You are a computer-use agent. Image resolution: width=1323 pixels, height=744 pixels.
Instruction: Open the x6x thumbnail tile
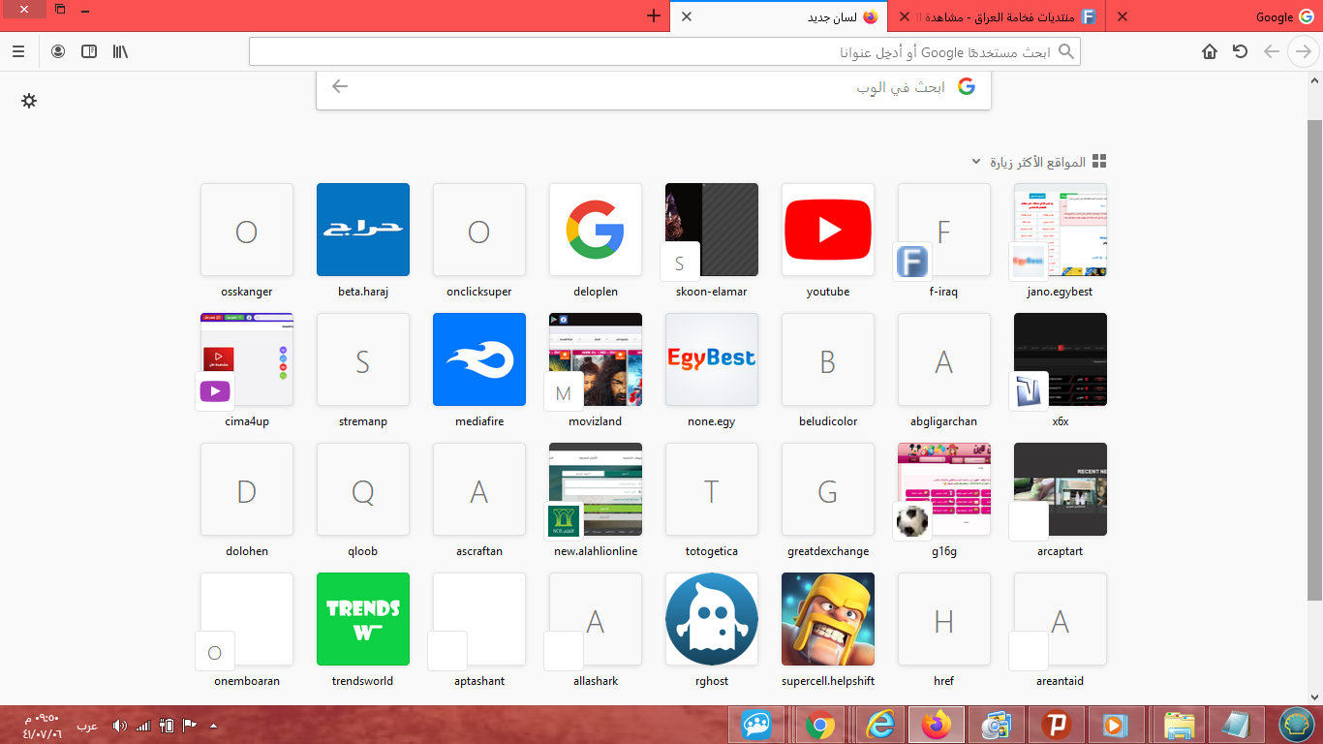pyautogui.click(x=1061, y=359)
